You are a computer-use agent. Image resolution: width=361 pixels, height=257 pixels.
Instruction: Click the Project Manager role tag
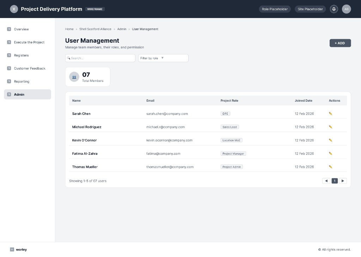[x=233, y=154]
